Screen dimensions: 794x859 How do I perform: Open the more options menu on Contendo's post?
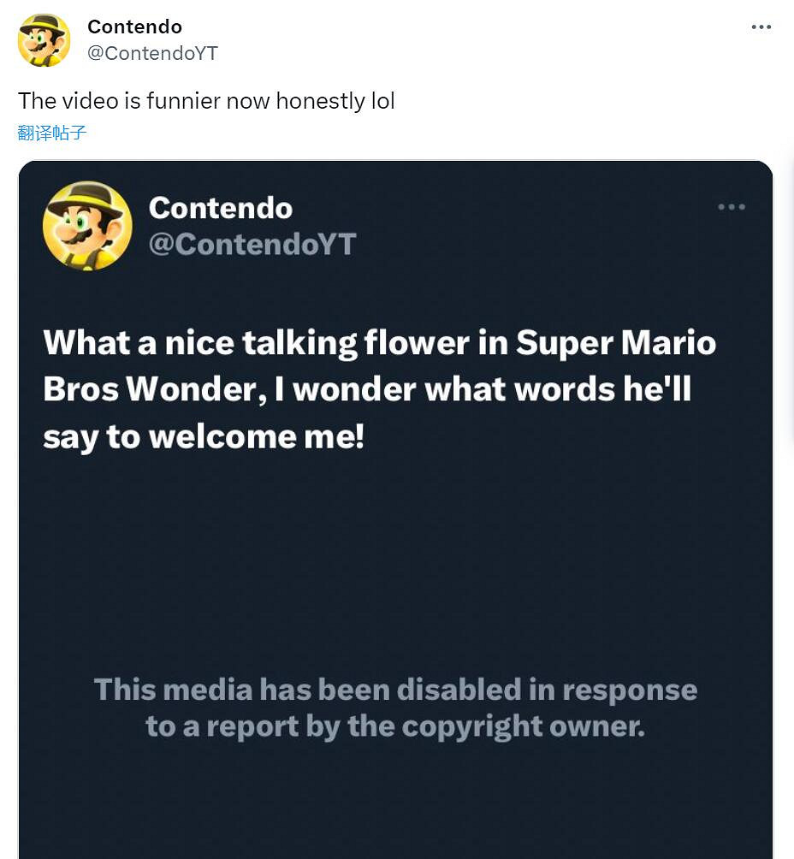click(x=761, y=27)
